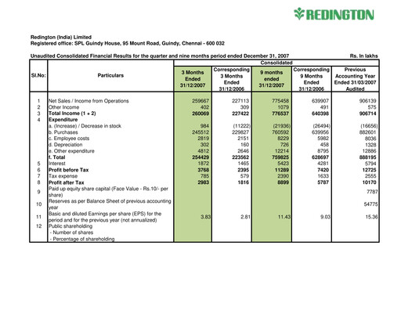Click the 'Interest' row label
The height and width of the screenshot is (310, 401).
pyautogui.click(x=57, y=164)
